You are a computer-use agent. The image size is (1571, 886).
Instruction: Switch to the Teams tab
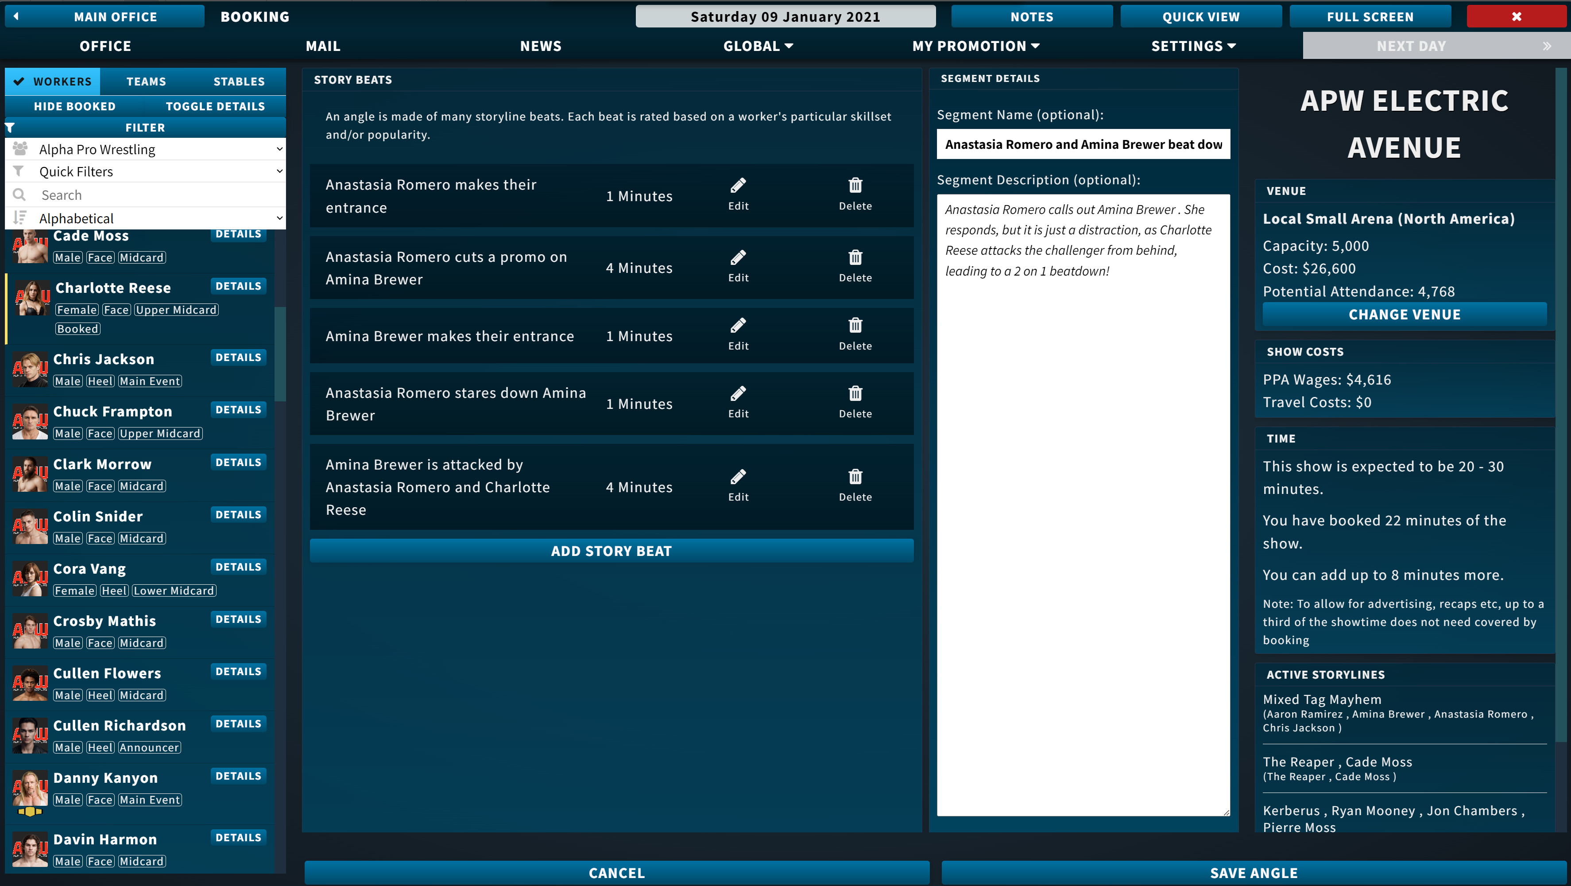coord(147,81)
